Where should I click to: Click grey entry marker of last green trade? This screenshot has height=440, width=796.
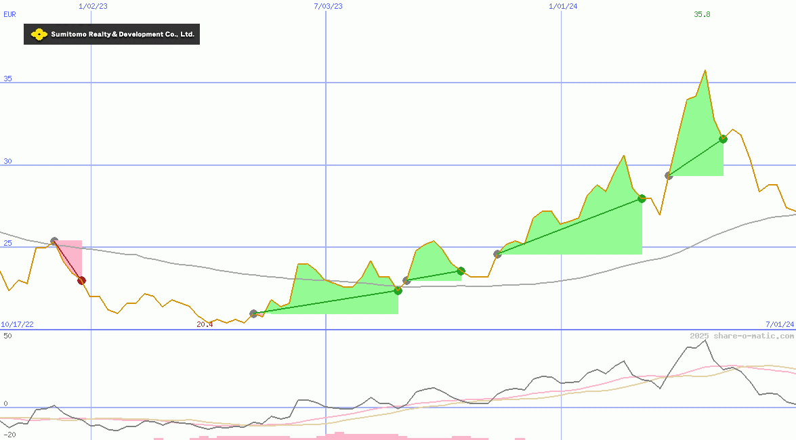click(x=669, y=175)
